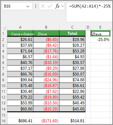Select column A header
113x125 pixels.
tap(20, 27)
